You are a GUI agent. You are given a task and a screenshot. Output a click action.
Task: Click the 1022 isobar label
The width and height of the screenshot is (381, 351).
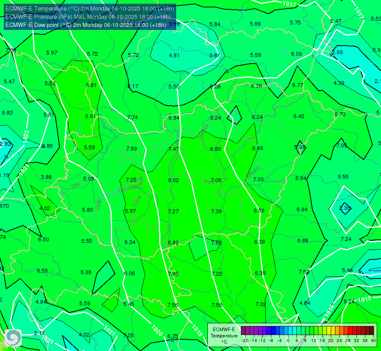(26, 137)
